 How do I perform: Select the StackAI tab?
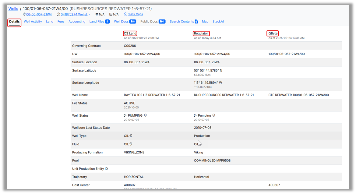coord(218,22)
